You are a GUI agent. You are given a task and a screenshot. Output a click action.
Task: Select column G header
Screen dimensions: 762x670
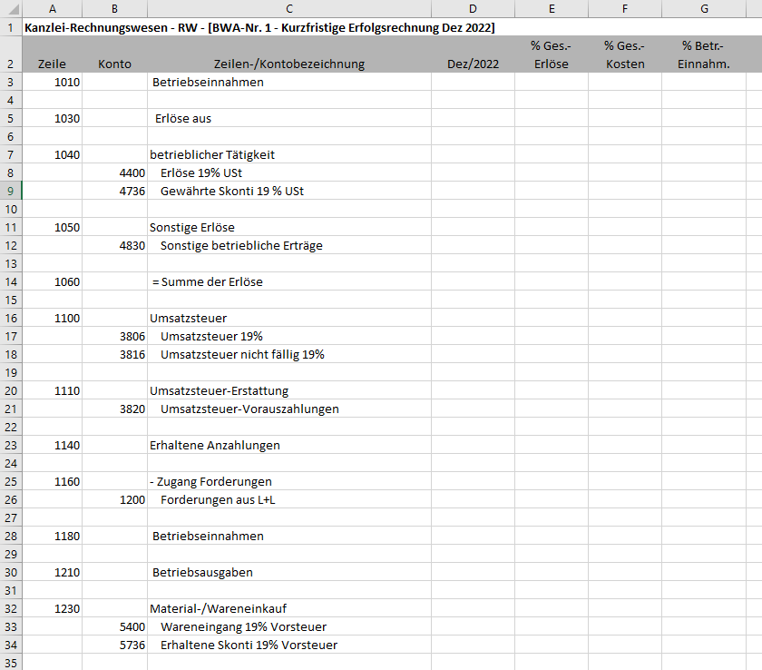[x=704, y=9]
